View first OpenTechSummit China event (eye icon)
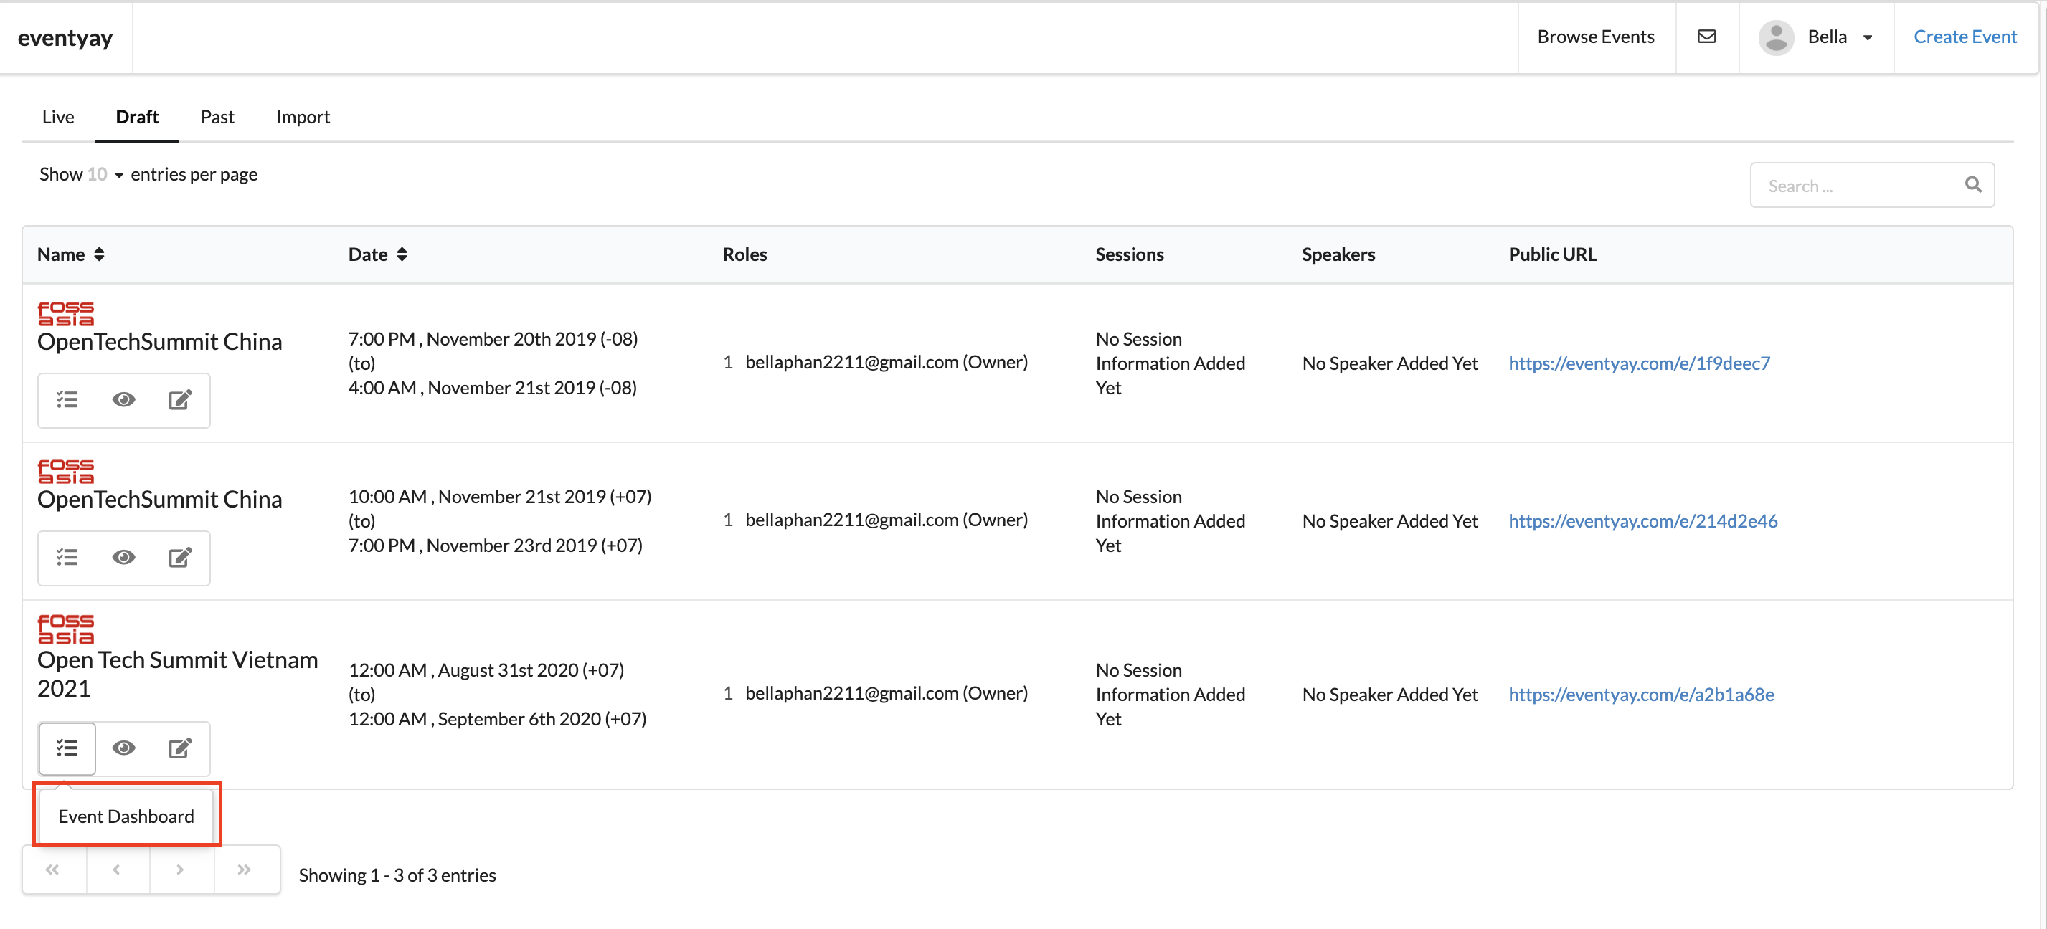This screenshot has width=2047, height=929. click(x=123, y=399)
